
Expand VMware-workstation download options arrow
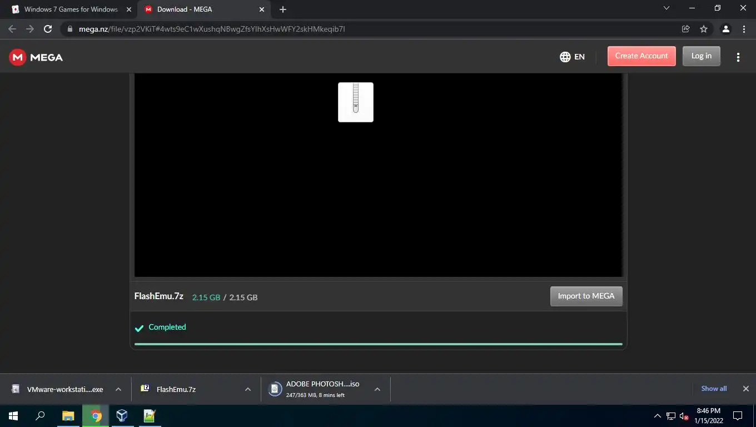point(118,389)
